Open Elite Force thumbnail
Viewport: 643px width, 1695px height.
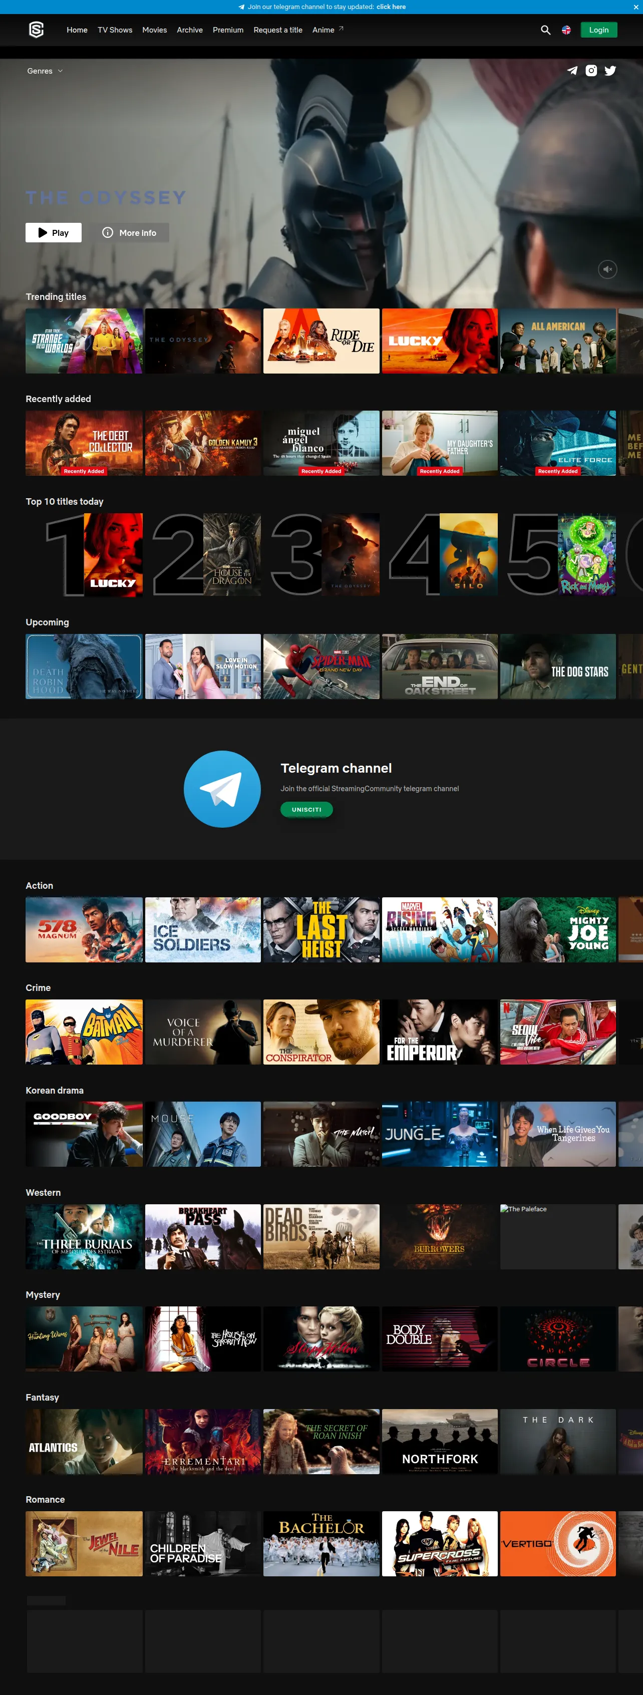(558, 444)
